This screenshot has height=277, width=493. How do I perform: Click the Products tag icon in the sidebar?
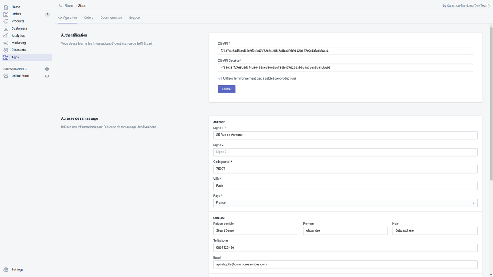6,21
